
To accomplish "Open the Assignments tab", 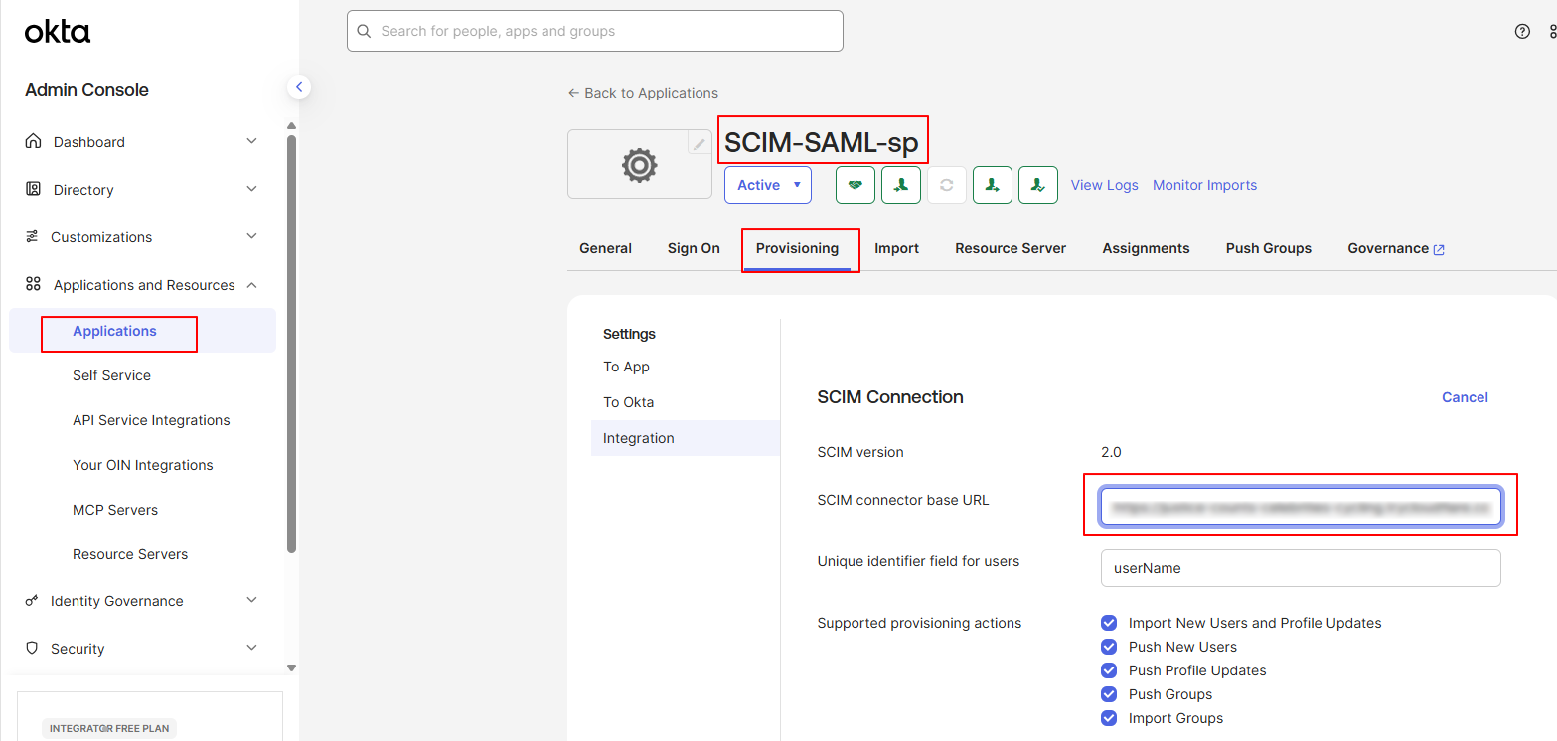I will (1146, 248).
